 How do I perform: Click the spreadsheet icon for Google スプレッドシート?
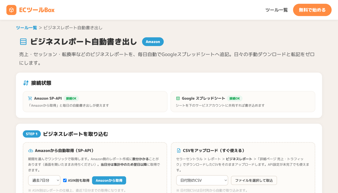point(178,98)
